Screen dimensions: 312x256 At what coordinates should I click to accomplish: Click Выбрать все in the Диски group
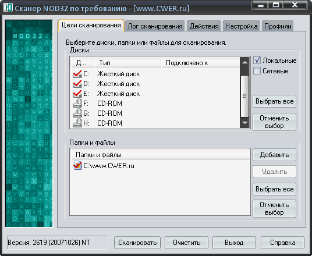(274, 101)
